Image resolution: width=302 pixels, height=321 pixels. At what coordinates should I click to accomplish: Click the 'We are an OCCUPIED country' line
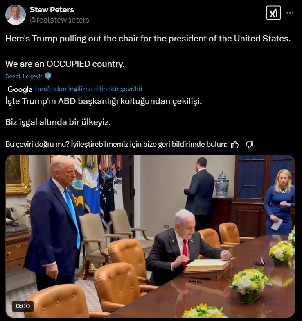pos(65,64)
